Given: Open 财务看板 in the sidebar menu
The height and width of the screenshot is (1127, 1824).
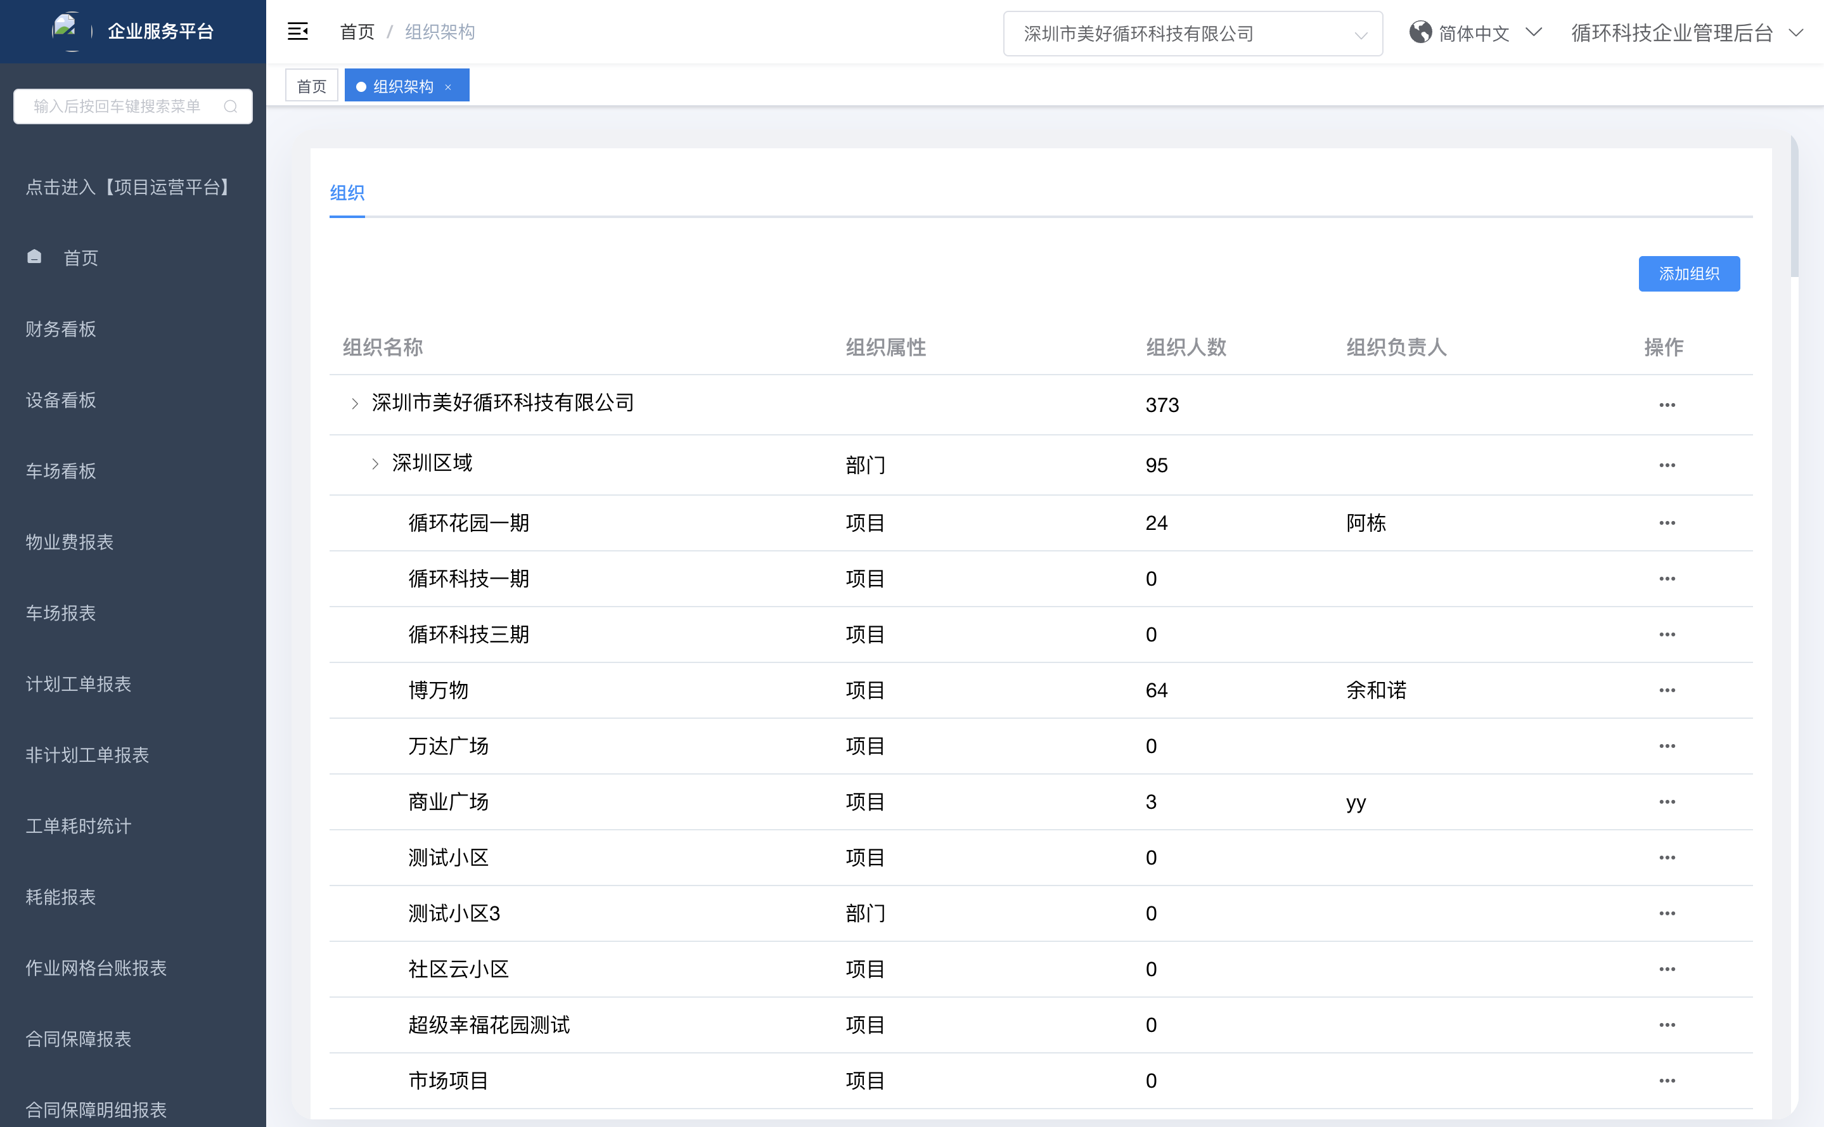Looking at the screenshot, I should pyautogui.click(x=61, y=329).
